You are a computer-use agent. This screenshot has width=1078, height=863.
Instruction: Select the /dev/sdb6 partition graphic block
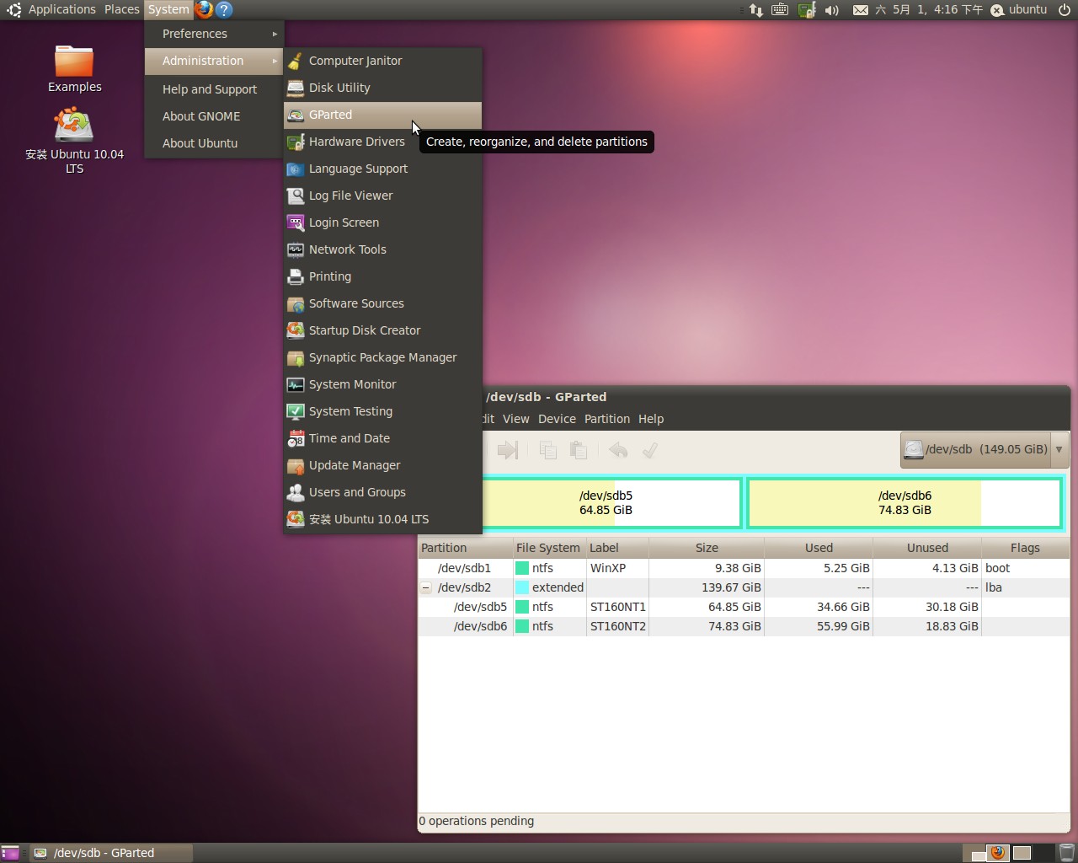click(905, 503)
